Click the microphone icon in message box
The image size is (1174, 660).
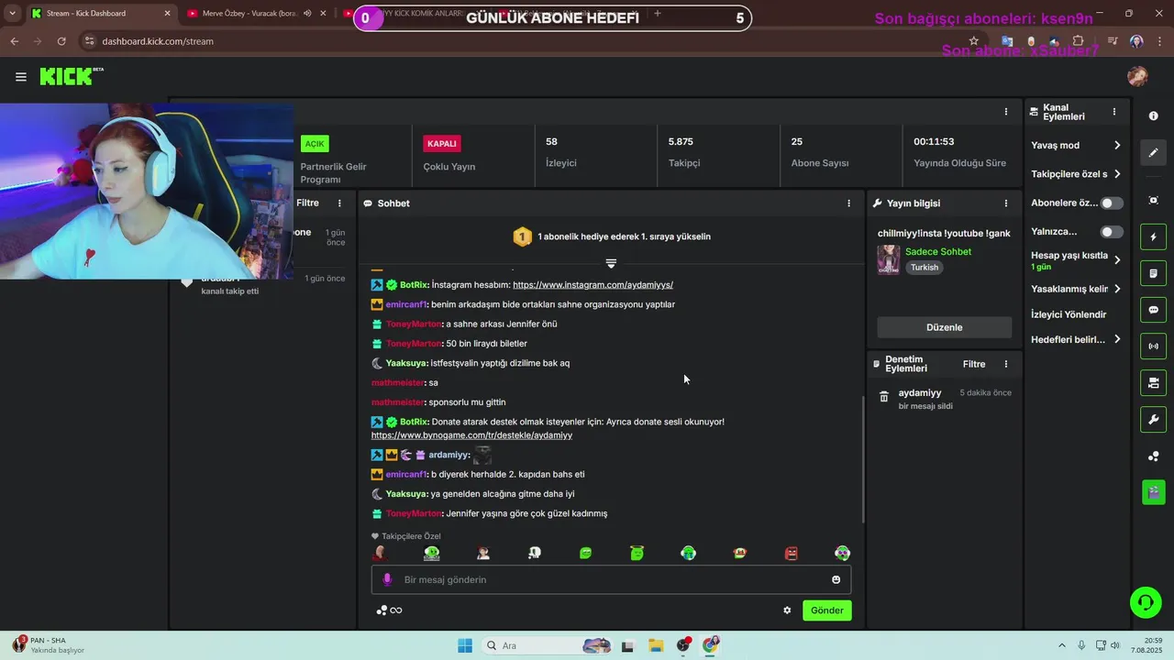tap(387, 579)
